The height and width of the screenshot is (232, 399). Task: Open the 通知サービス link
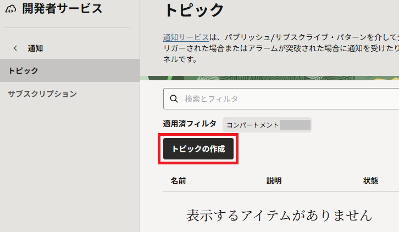pos(186,37)
